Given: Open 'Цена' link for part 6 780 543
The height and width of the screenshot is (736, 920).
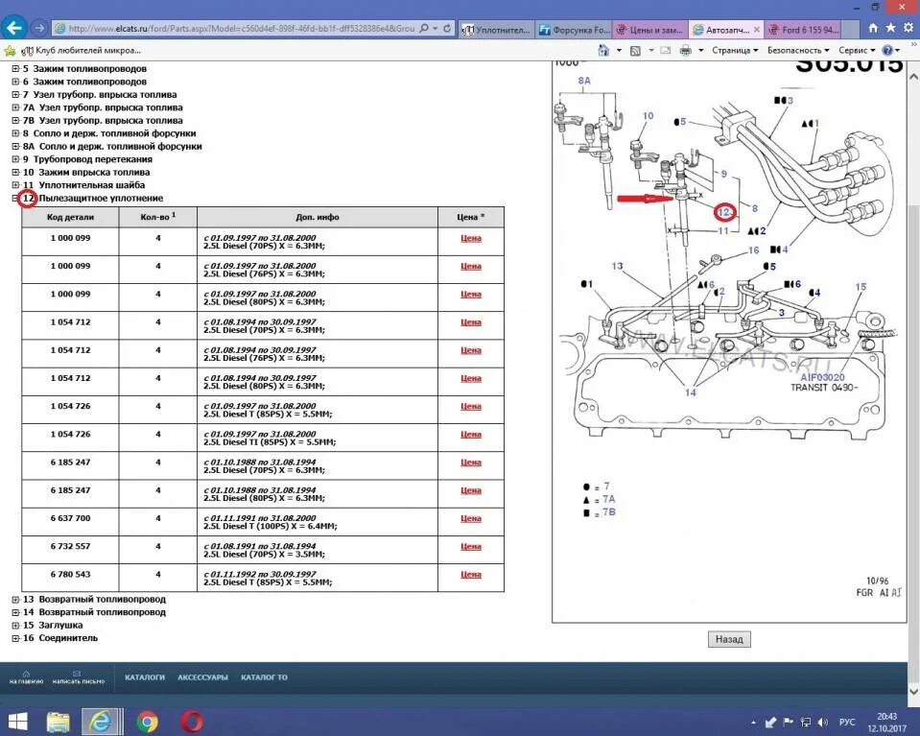Looking at the screenshot, I should click(471, 575).
